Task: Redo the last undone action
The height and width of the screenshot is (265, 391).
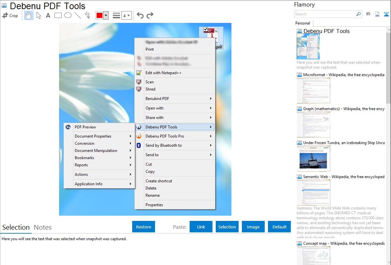Action: point(150,15)
